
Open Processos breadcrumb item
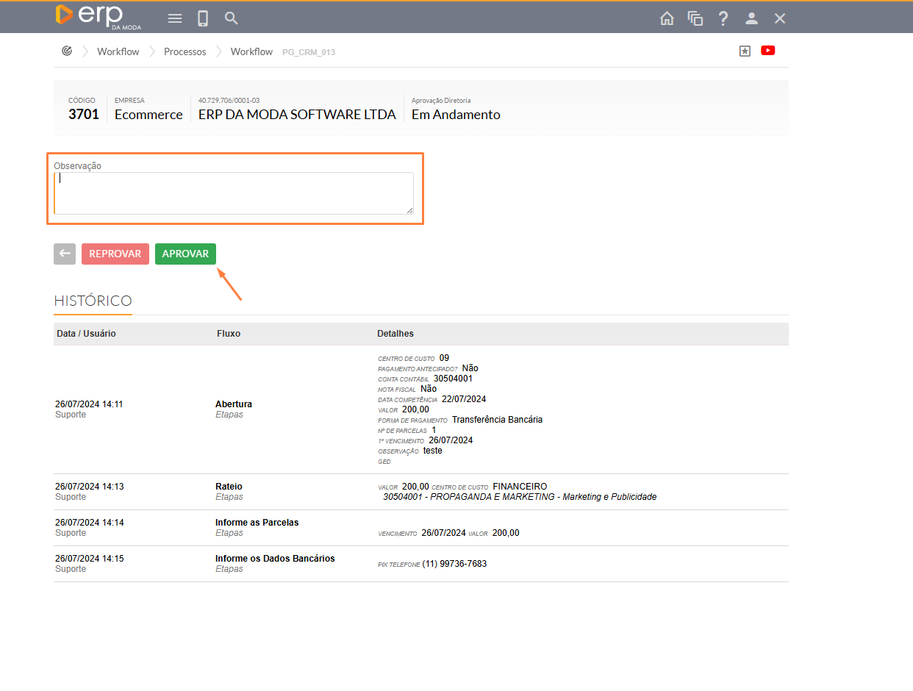pos(185,51)
